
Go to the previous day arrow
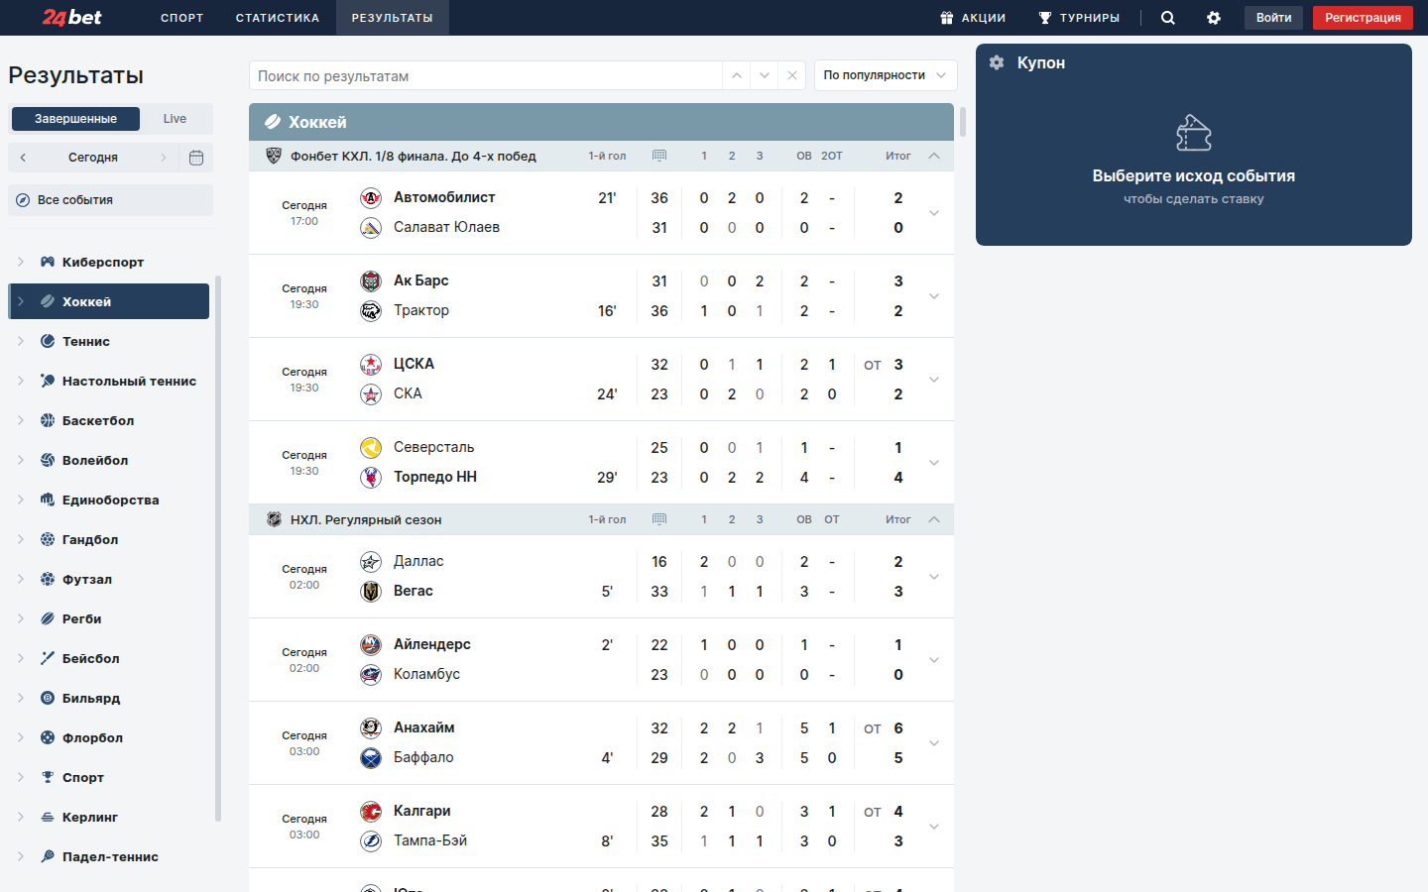click(24, 158)
